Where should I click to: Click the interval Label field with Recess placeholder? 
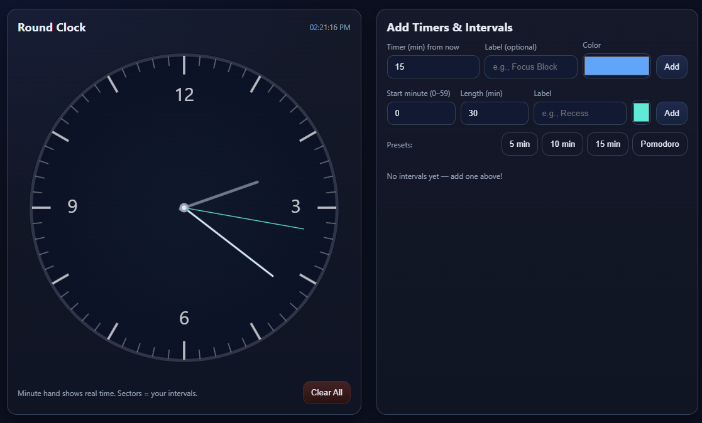pos(579,113)
